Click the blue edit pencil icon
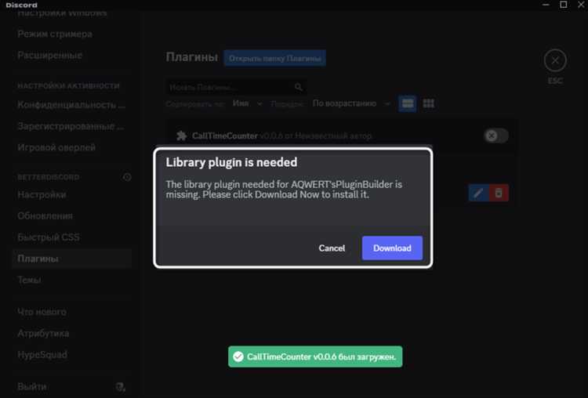This screenshot has width=588, height=398. (478, 193)
